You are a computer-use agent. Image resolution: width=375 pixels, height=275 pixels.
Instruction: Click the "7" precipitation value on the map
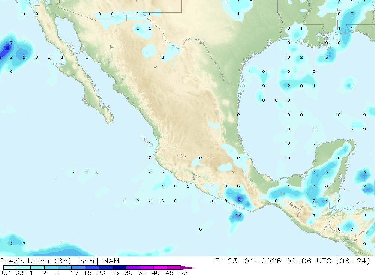pyautogui.click(x=11, y=43)
